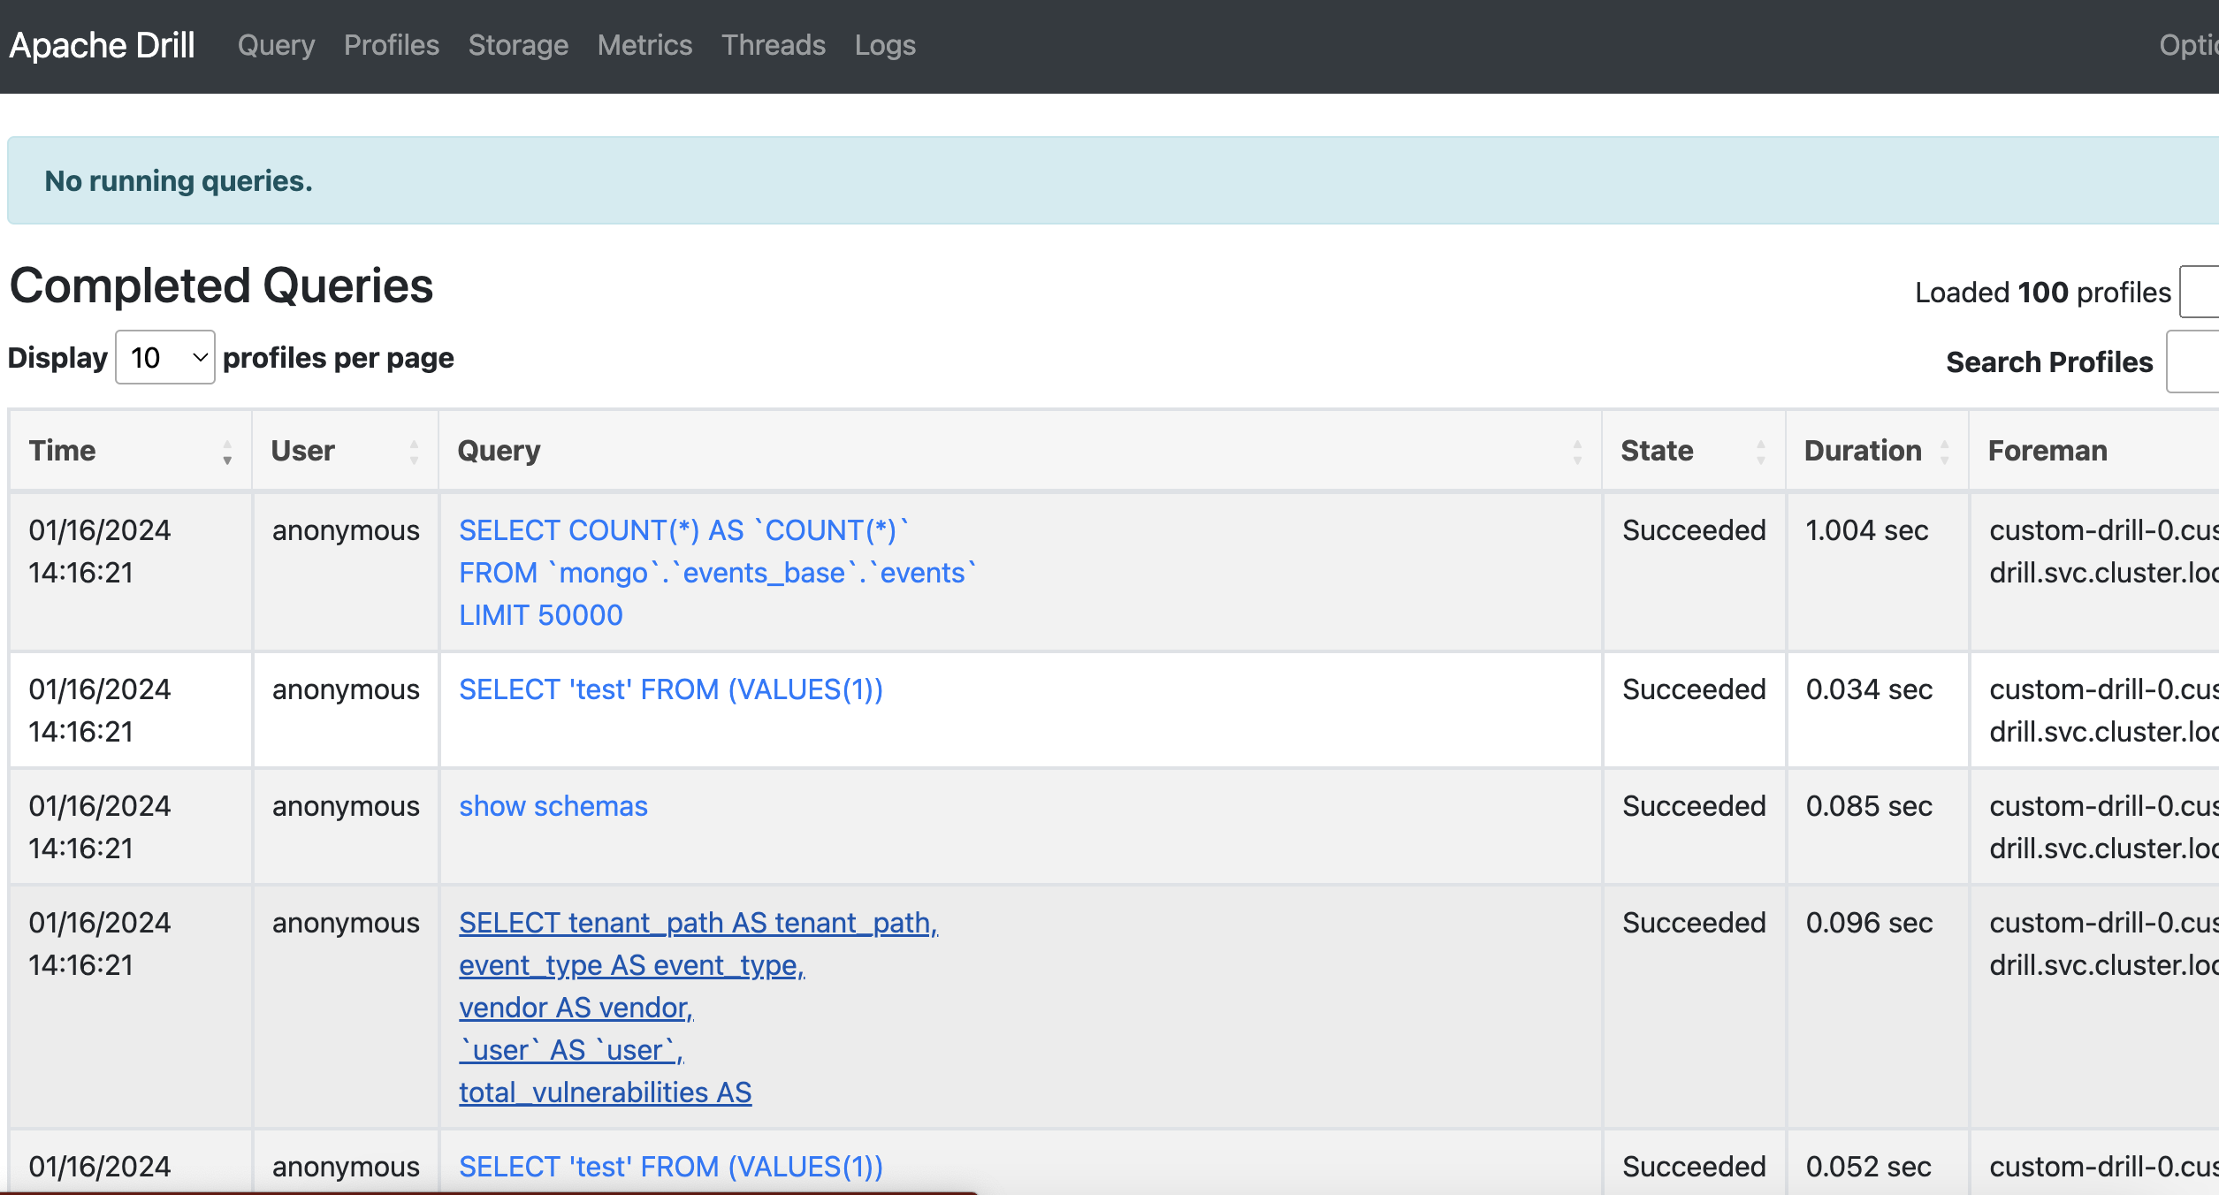The height and width of the screenshot is (1195, 2219).
Task: Open the Storage page
Action: [518, 45]
